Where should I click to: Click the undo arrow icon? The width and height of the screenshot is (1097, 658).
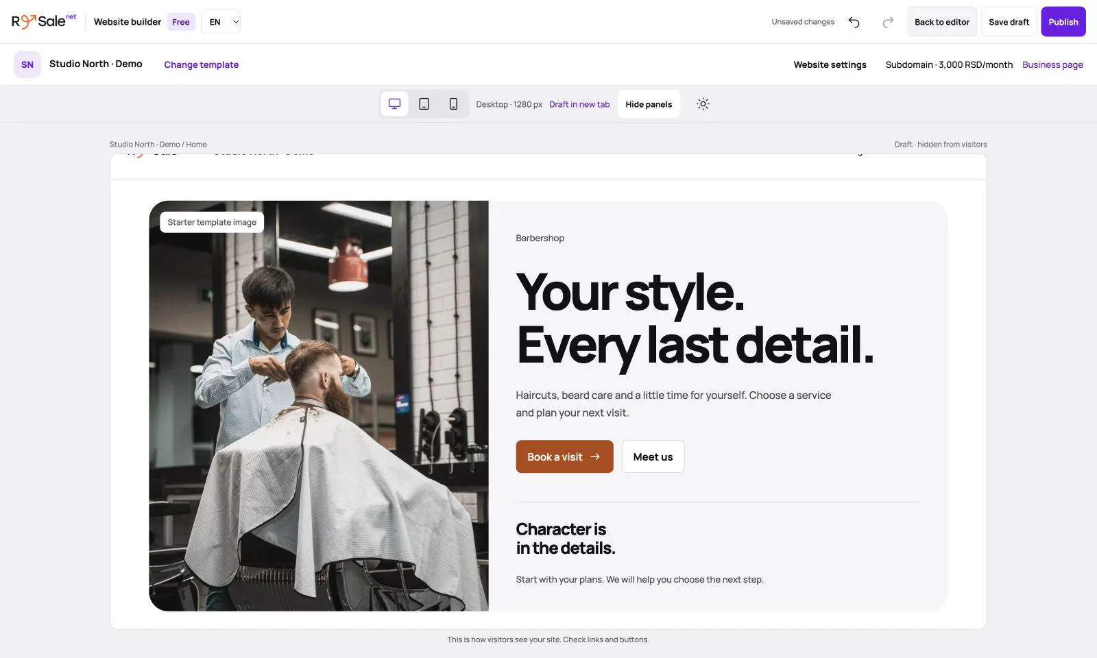tap(854, 22)
